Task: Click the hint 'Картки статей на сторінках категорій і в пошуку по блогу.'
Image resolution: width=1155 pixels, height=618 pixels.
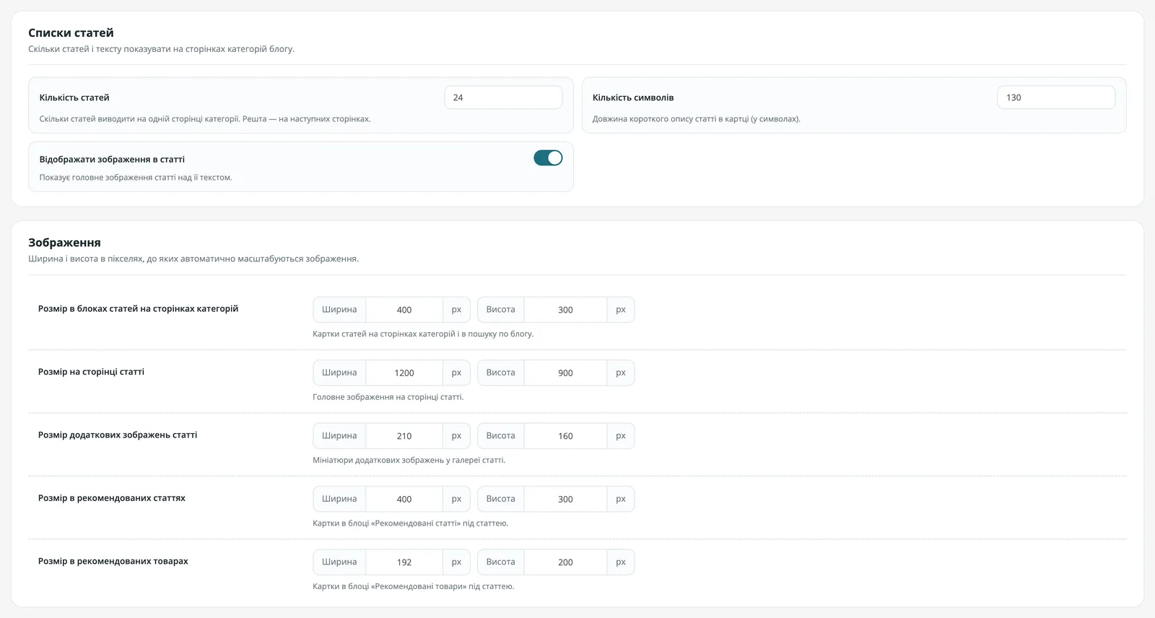Action: pyautogui.click(x=423, y=334)
